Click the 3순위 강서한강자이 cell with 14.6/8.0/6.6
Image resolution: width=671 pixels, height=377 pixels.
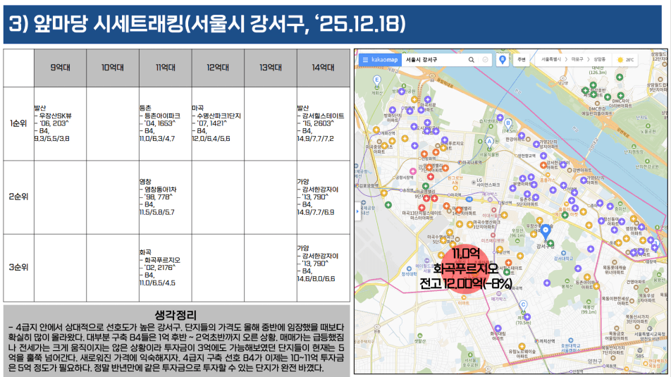tap(323, 268)
